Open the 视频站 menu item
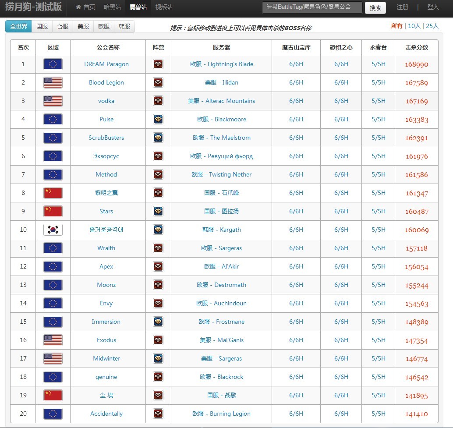Screen dimensions: 453x428 coord(164,7)
